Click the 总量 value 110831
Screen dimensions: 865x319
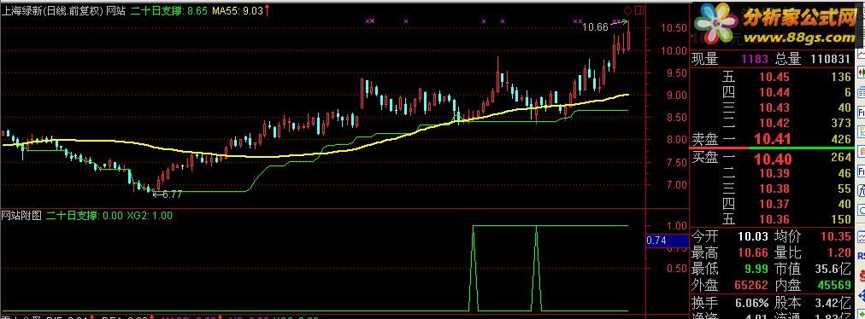tap(831, 60)
